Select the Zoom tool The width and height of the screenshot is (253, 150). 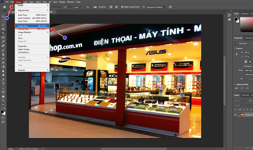point(3,100)
